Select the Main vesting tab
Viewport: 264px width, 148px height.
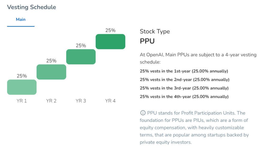(21, 19)
